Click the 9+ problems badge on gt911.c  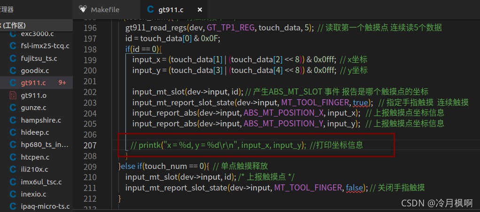tap(62, 83)
